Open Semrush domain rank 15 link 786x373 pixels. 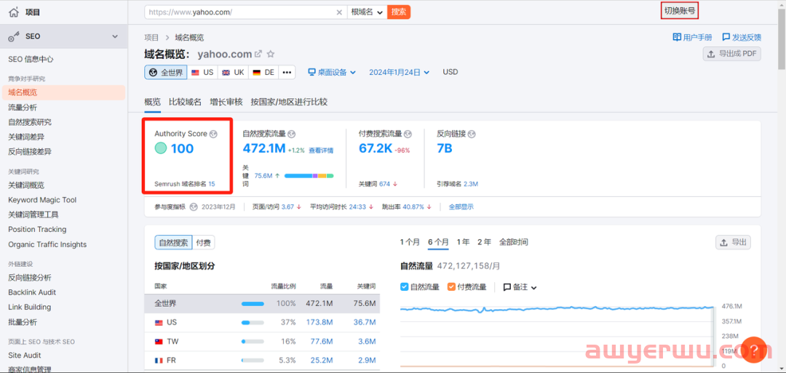(212, 184)
